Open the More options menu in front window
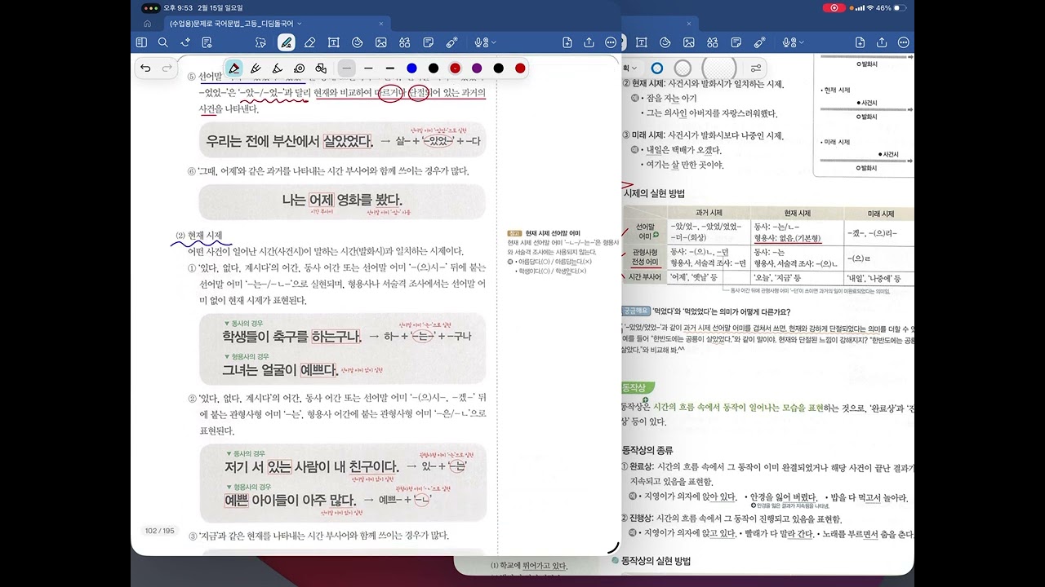Screen dimensions: 1045x587 coord(611,42)
